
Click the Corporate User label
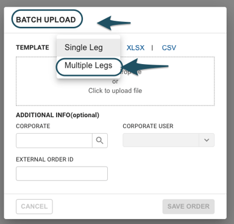point(148,126)
